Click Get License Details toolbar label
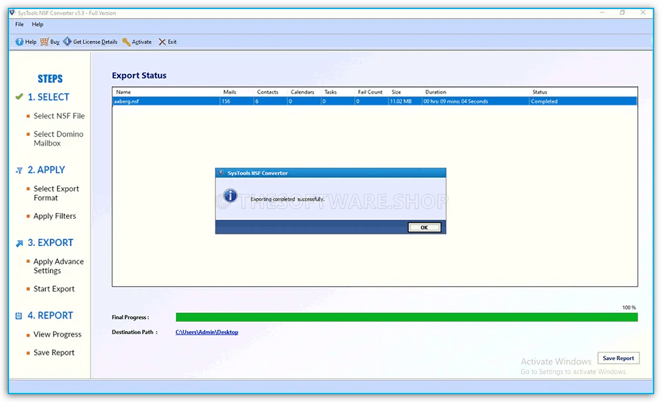This screenshot has height=402, width=662. [x=95, y=42]
